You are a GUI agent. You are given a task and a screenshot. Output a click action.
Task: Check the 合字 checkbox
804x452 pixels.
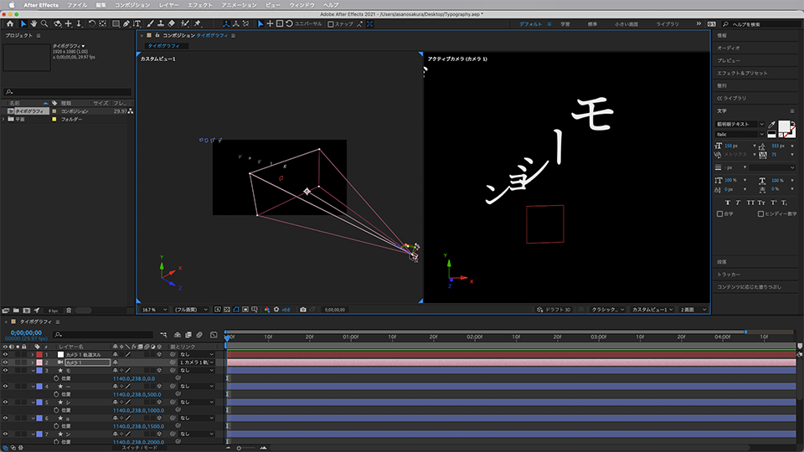(720, 213)
